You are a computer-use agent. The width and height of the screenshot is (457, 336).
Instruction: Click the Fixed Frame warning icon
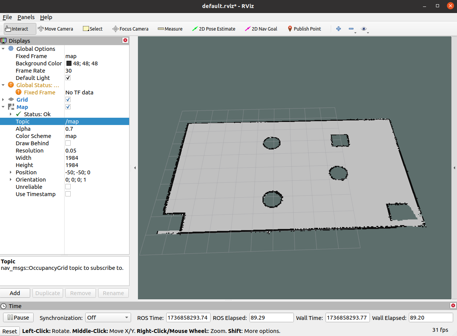(19, 92)
